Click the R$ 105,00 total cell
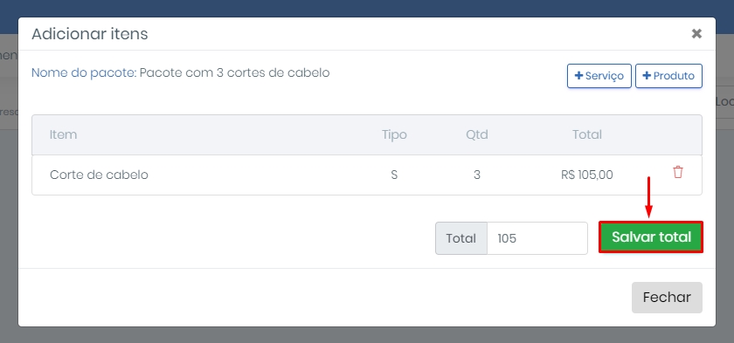734x343 pixels. coord(587,175)
